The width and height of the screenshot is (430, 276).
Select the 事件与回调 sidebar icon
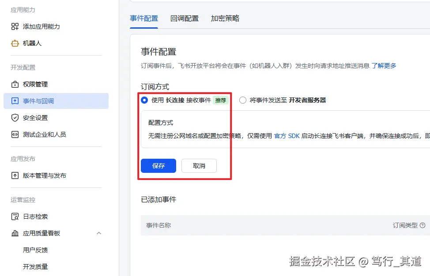[x=15, y=101]
